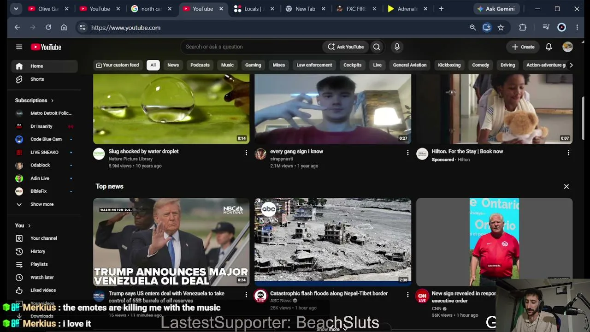Go to the YouTube logo home link

(46, 47)
